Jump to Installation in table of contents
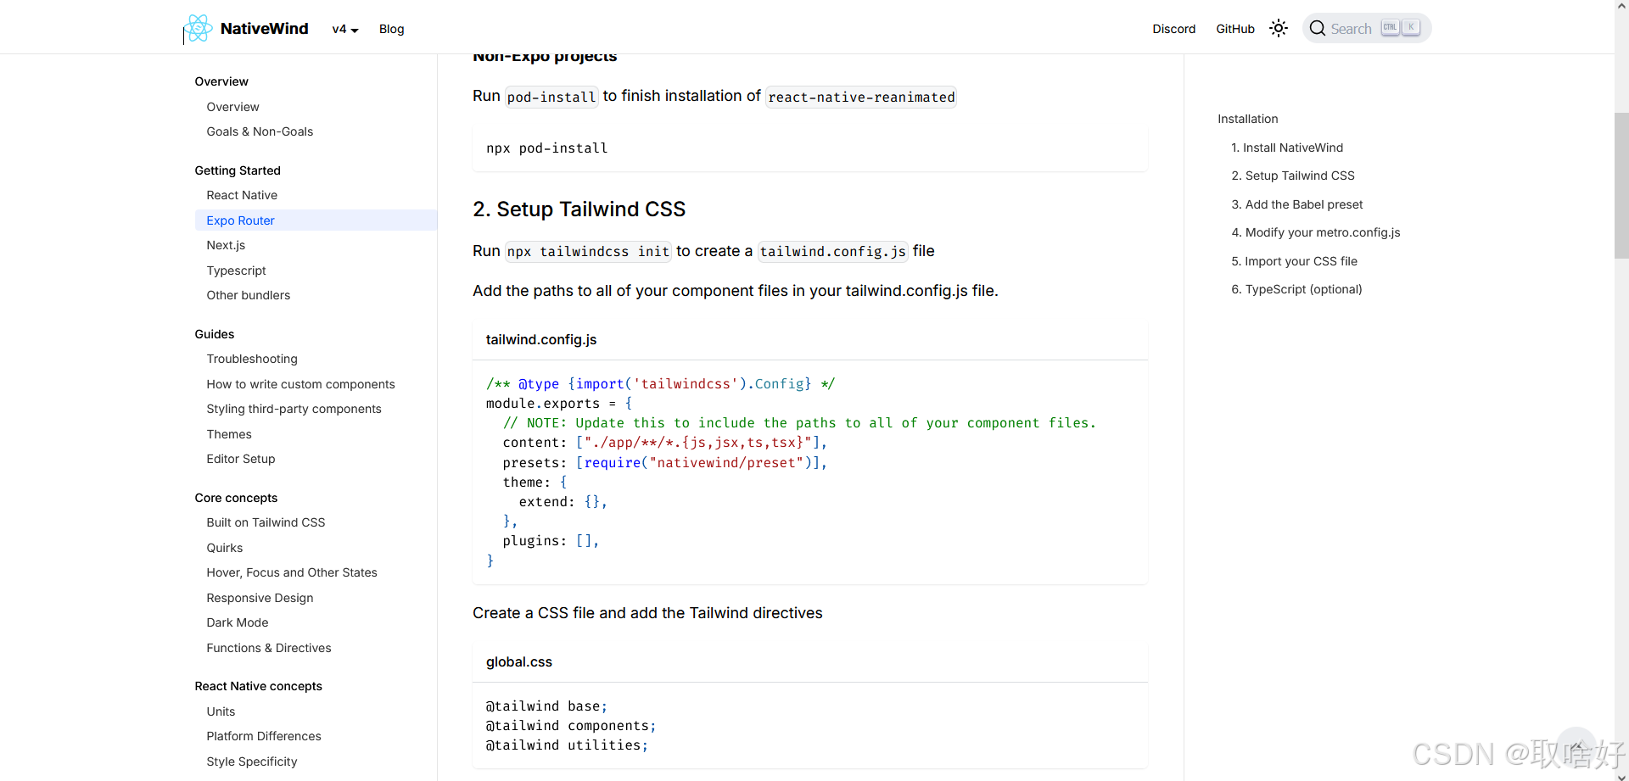1629x781 pixels. 1247,119
